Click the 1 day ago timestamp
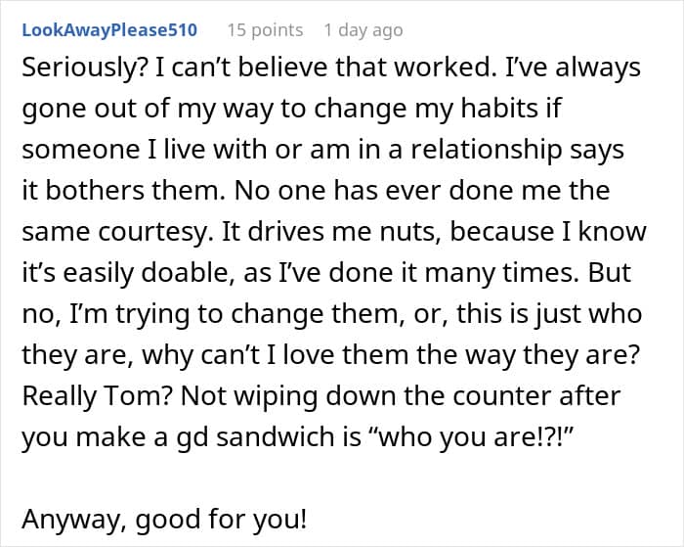 pos(363,30)
